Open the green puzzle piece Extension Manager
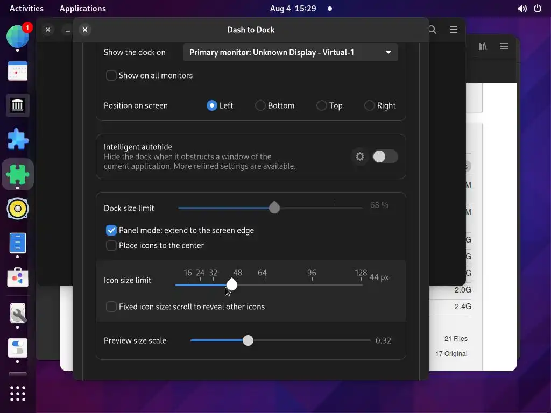The width and height of the screenshot is (551, 413). (x=18, y=174)
